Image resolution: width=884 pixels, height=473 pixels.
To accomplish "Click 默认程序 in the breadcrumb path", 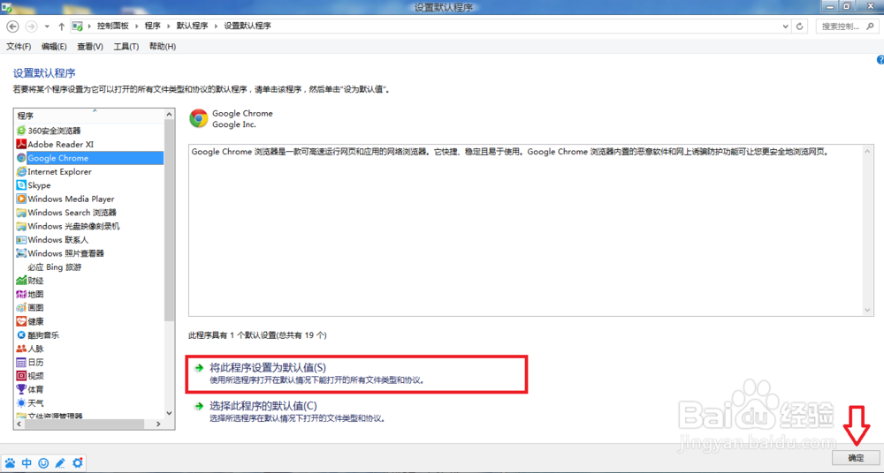I will [x=193, y=26].
